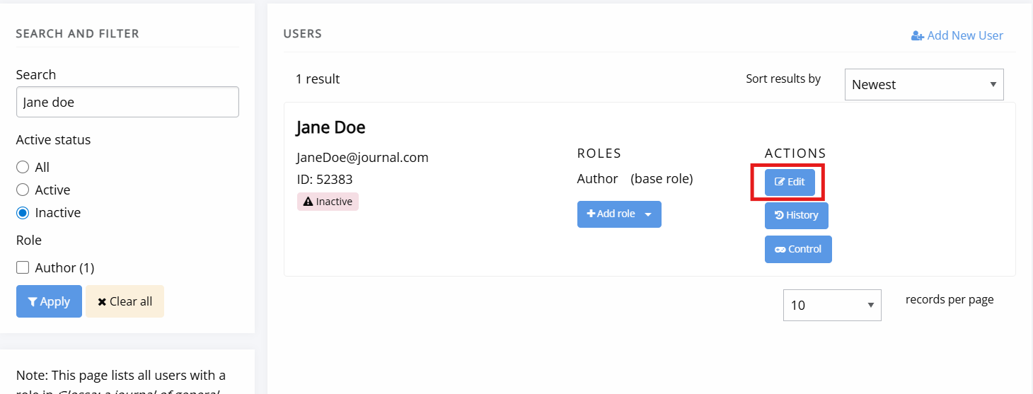This screenshot has width=1033, height=394.
Task: Open History for Jane Doe
Action: (797, 215)
